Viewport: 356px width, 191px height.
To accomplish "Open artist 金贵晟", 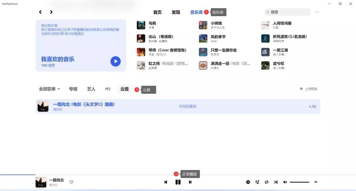I will [153, 68].
